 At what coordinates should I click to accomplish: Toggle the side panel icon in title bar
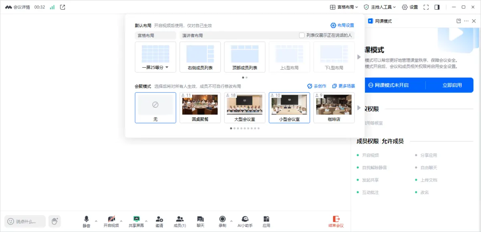[x=437, y=7]
